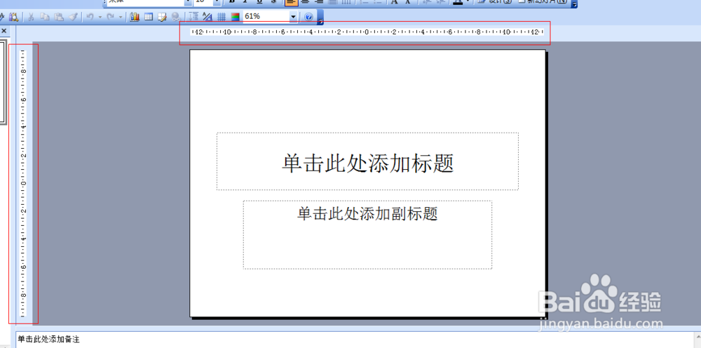Open Color/Grayscale view icon
The image size is (701, 348).
235,17
